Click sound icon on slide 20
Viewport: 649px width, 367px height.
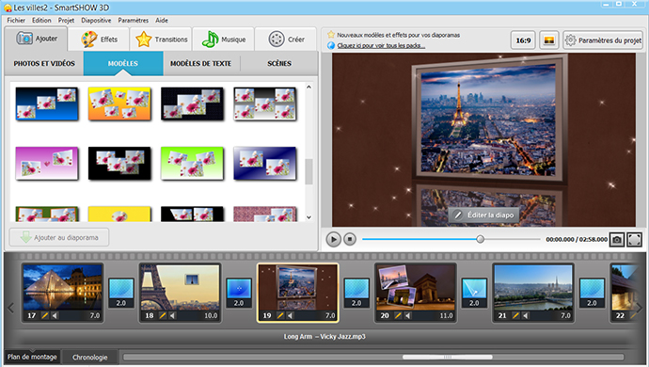407,315
